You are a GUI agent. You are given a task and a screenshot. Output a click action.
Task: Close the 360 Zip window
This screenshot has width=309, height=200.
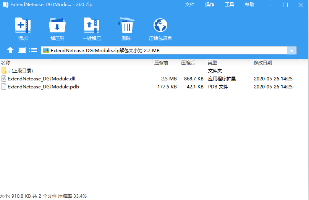point(301,5)
